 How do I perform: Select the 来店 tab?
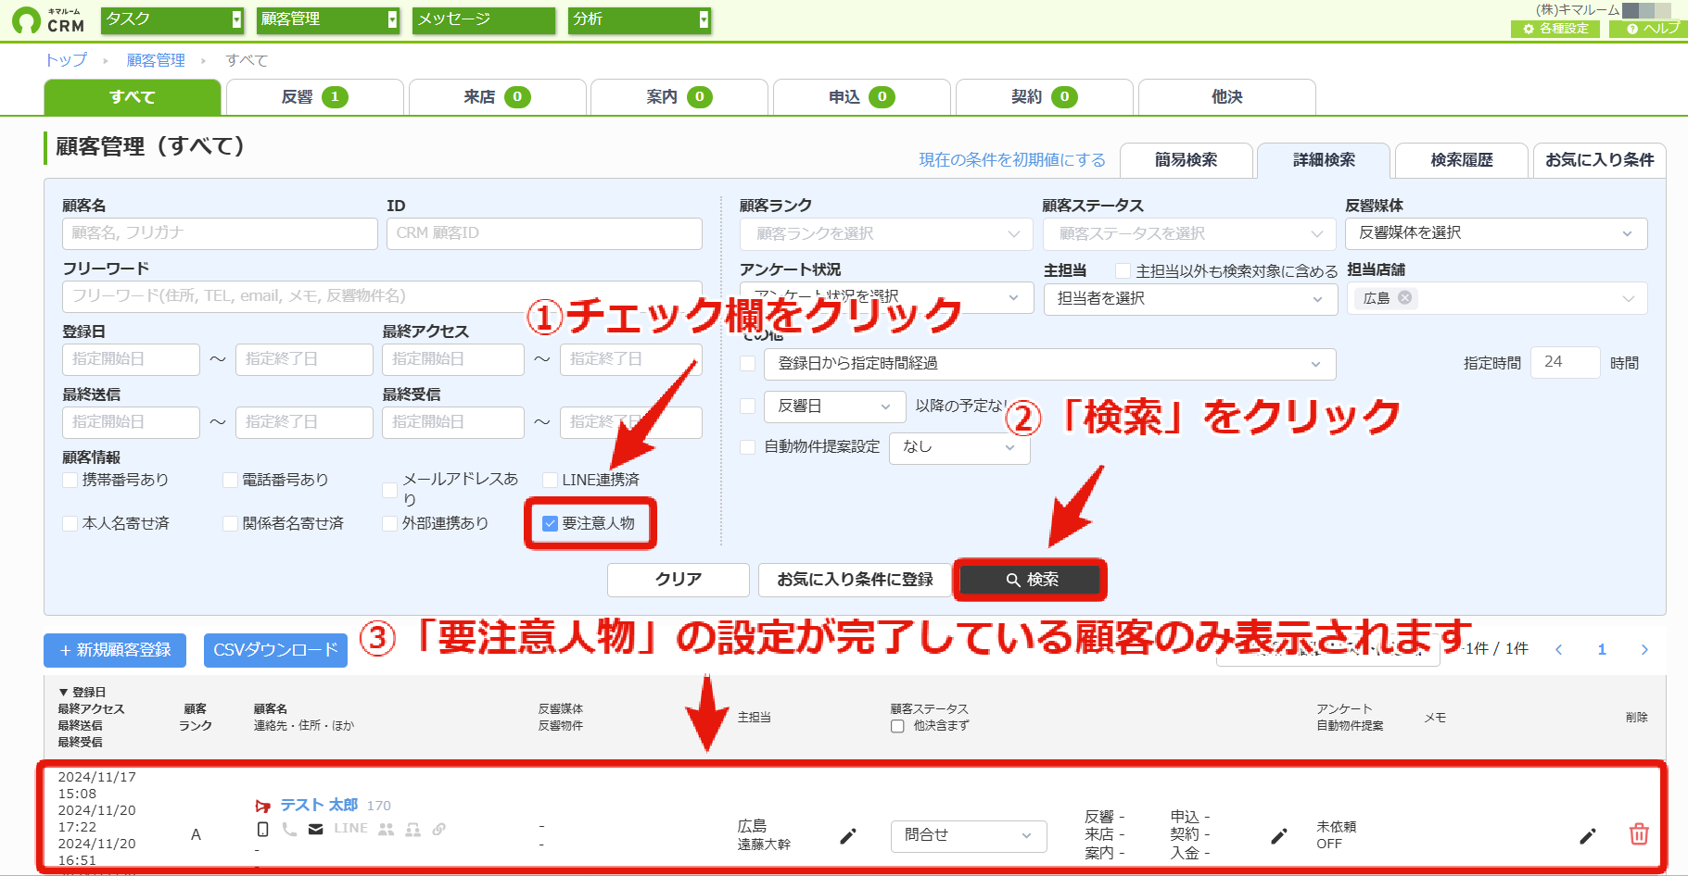click(497, 97)
